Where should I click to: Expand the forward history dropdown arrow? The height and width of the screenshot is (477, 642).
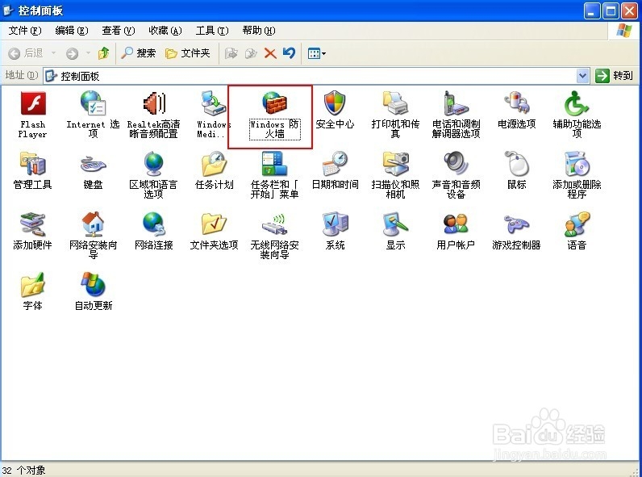click(x=88, y=53)
